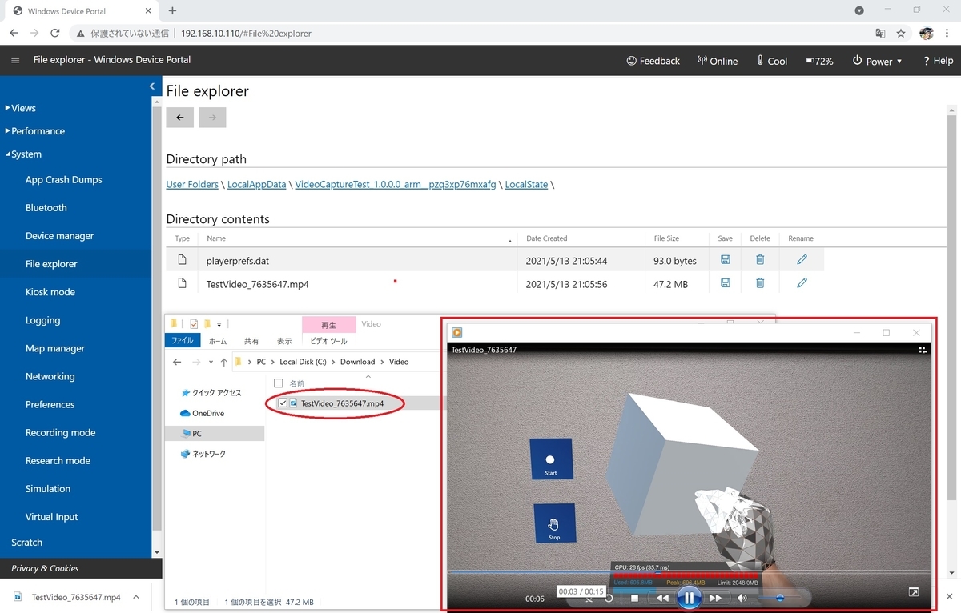Click the file icon of playerprefs.dat

[x=182, y=260]
